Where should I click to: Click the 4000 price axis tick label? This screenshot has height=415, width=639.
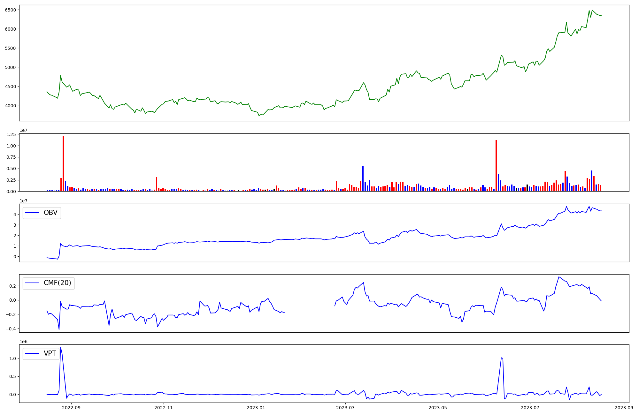coord(10,106)
